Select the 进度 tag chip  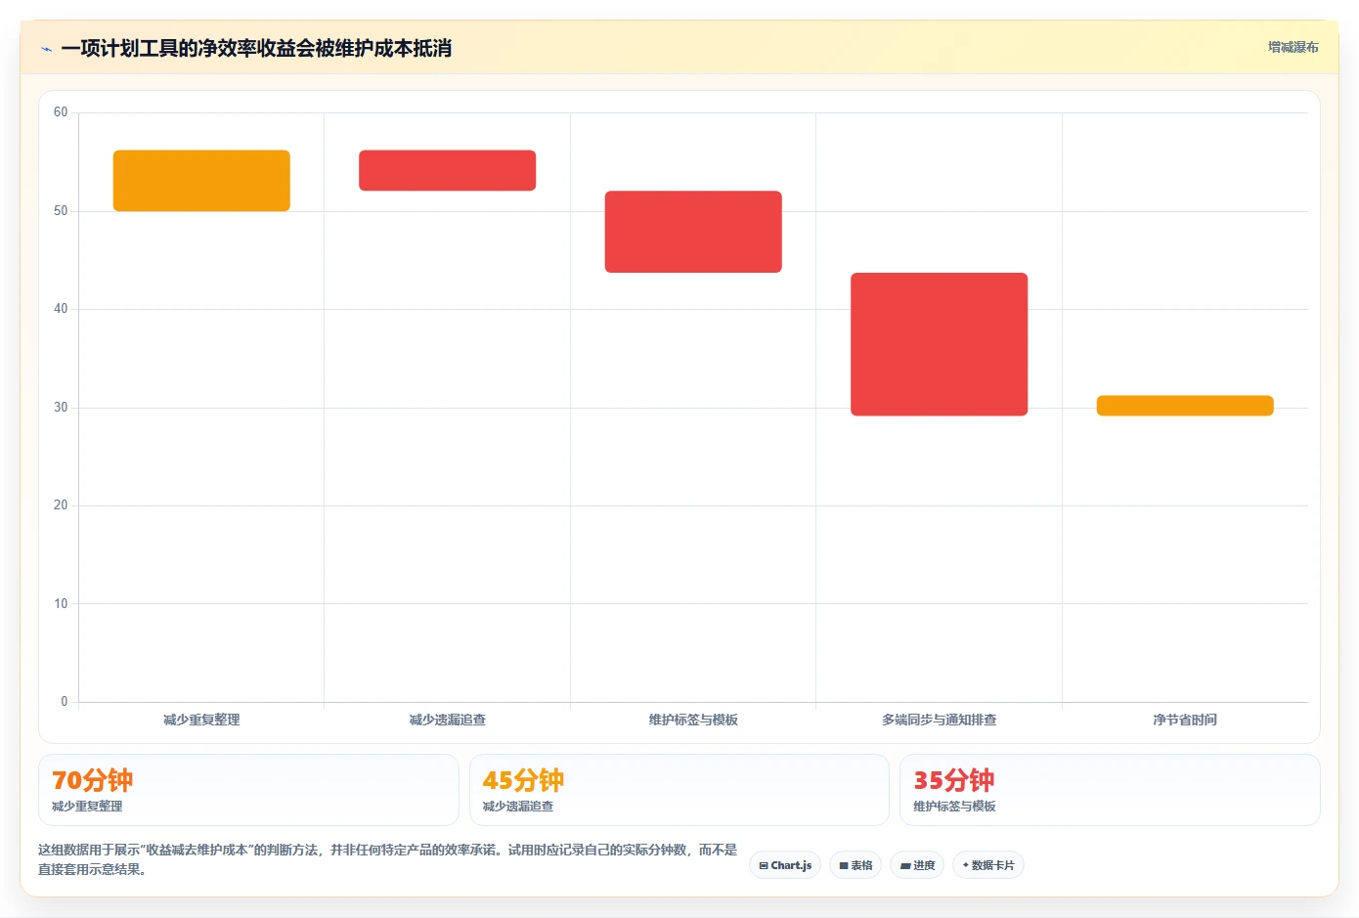[x=917, y=865]
